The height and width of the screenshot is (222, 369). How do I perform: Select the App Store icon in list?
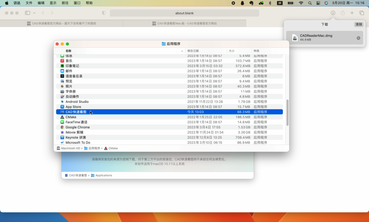pos(62,107)
